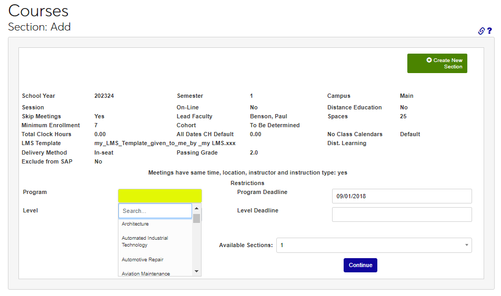Viewport: 501px width, 296px height.
Task: Click the yellow Program dropdown field
Action: pos(160,196)
